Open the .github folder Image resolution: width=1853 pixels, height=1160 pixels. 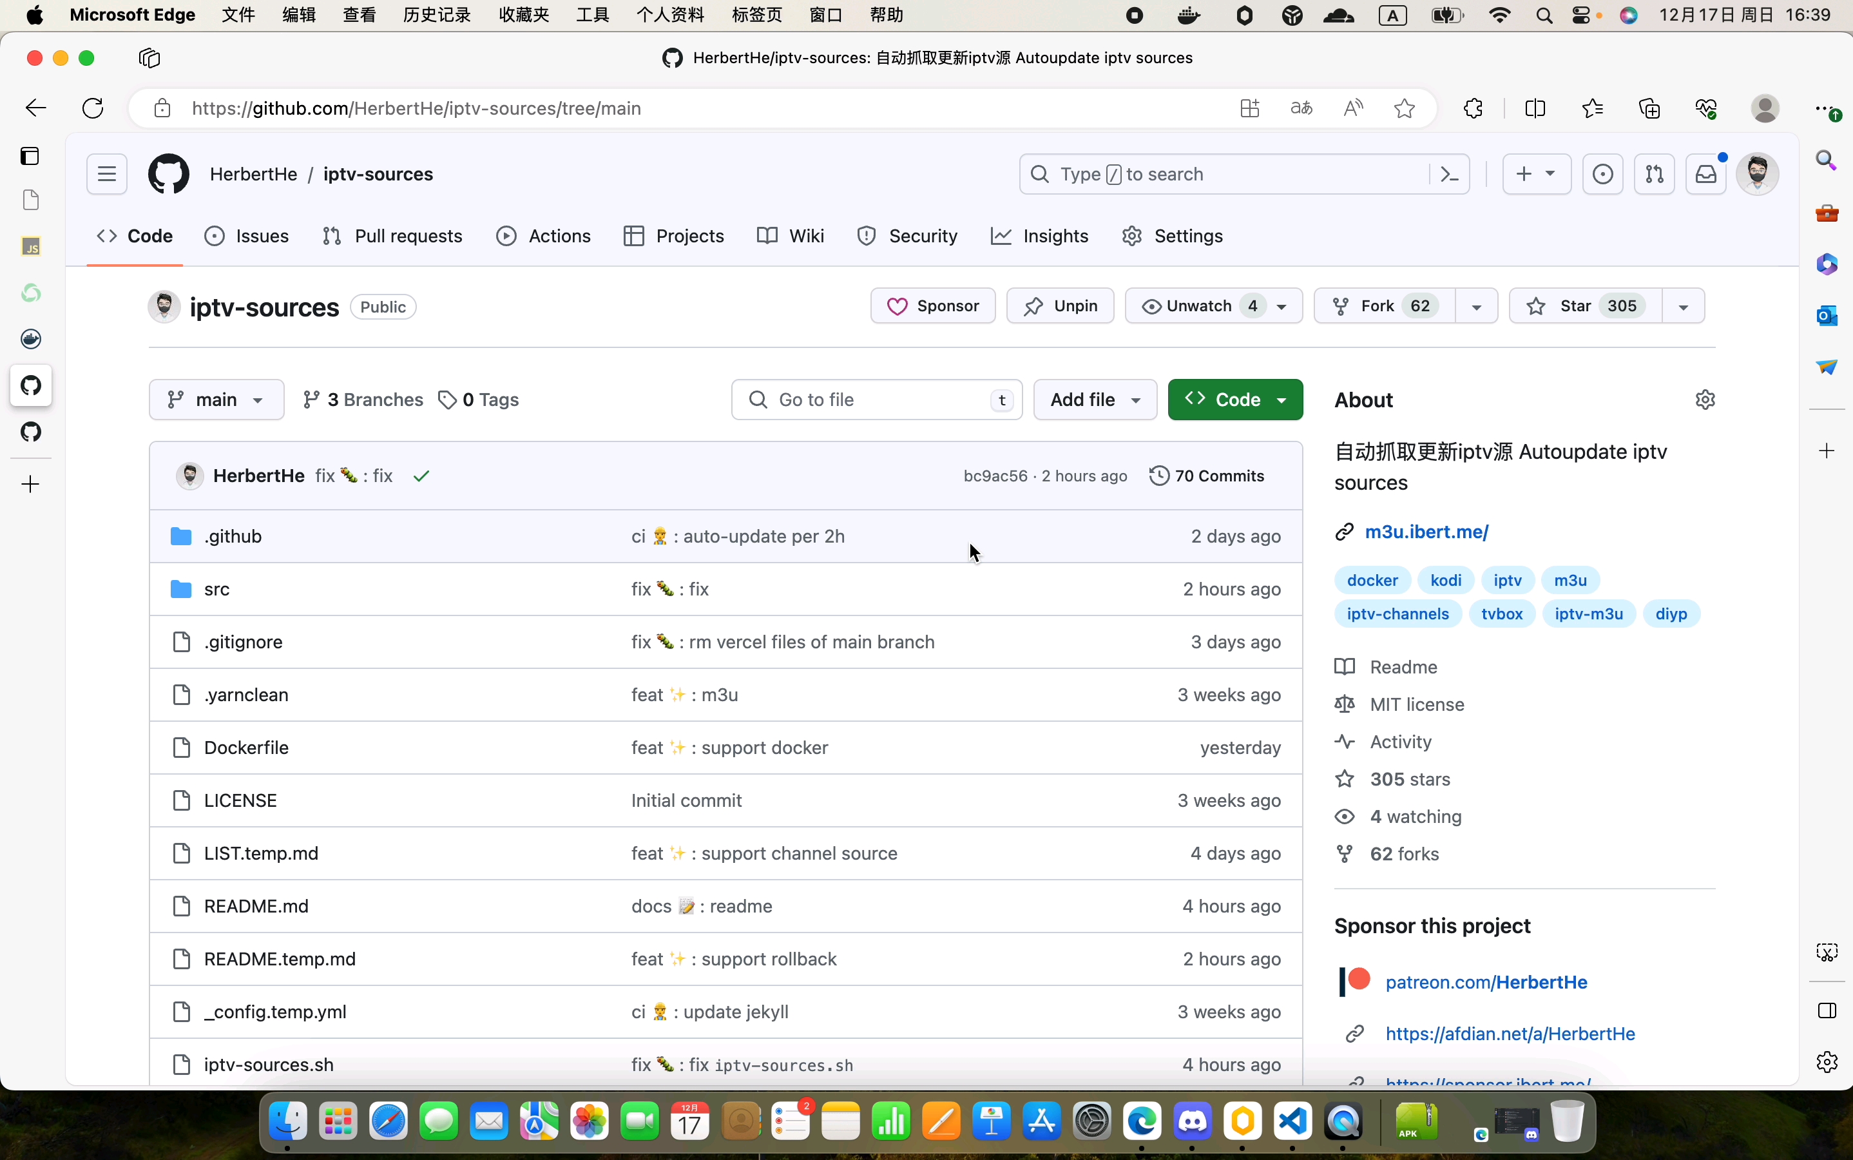[x=233, y=536]
